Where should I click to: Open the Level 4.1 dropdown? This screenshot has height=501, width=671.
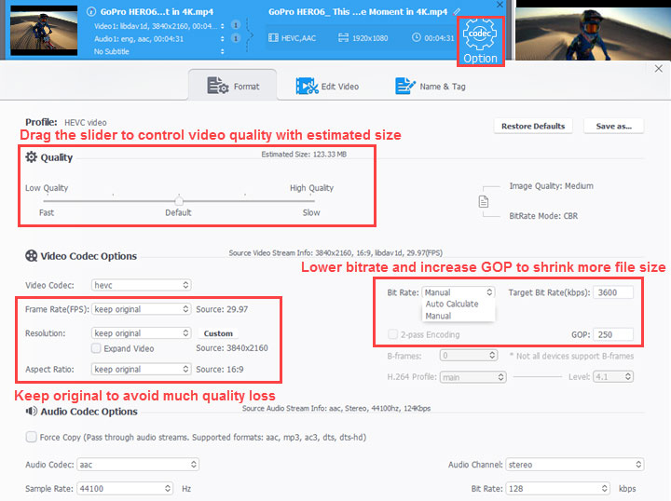point(613,376)
